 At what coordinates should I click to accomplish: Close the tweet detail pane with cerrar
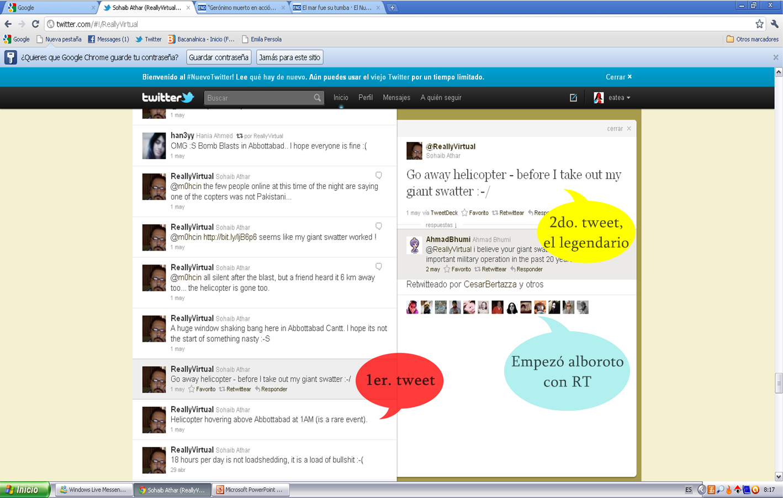point(619,129)
